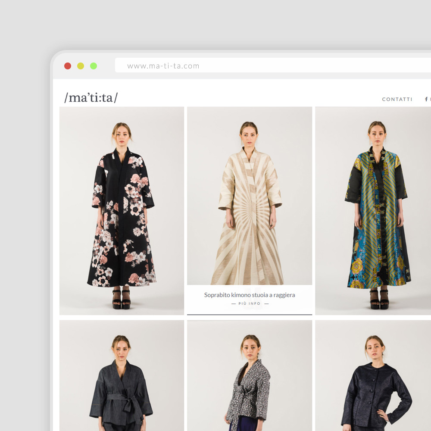Image resolution: width=431 pixels, height=431 pixels.
Task: Open the beige striped kimono coat photo
Action: coord(250,196)
